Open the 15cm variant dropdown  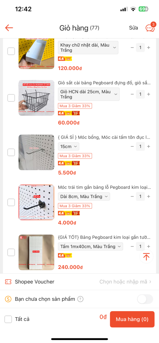tap(68, 147)
